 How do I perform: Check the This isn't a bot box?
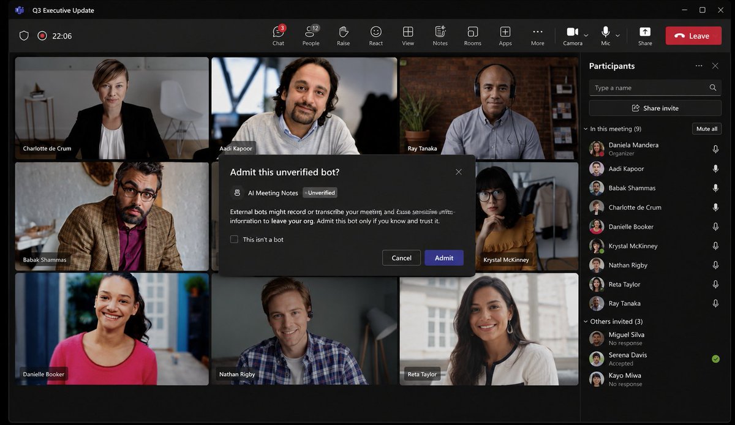(x=234, y=239)
